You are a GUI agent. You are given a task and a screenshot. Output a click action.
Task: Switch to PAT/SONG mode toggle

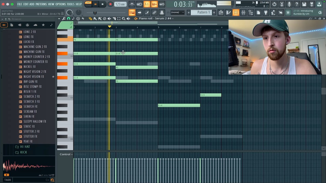[88, 4]
